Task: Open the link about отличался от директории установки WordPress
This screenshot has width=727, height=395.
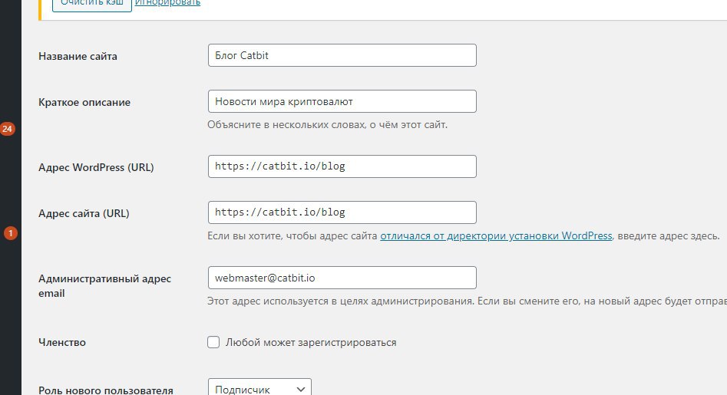Action: point(496,236)
